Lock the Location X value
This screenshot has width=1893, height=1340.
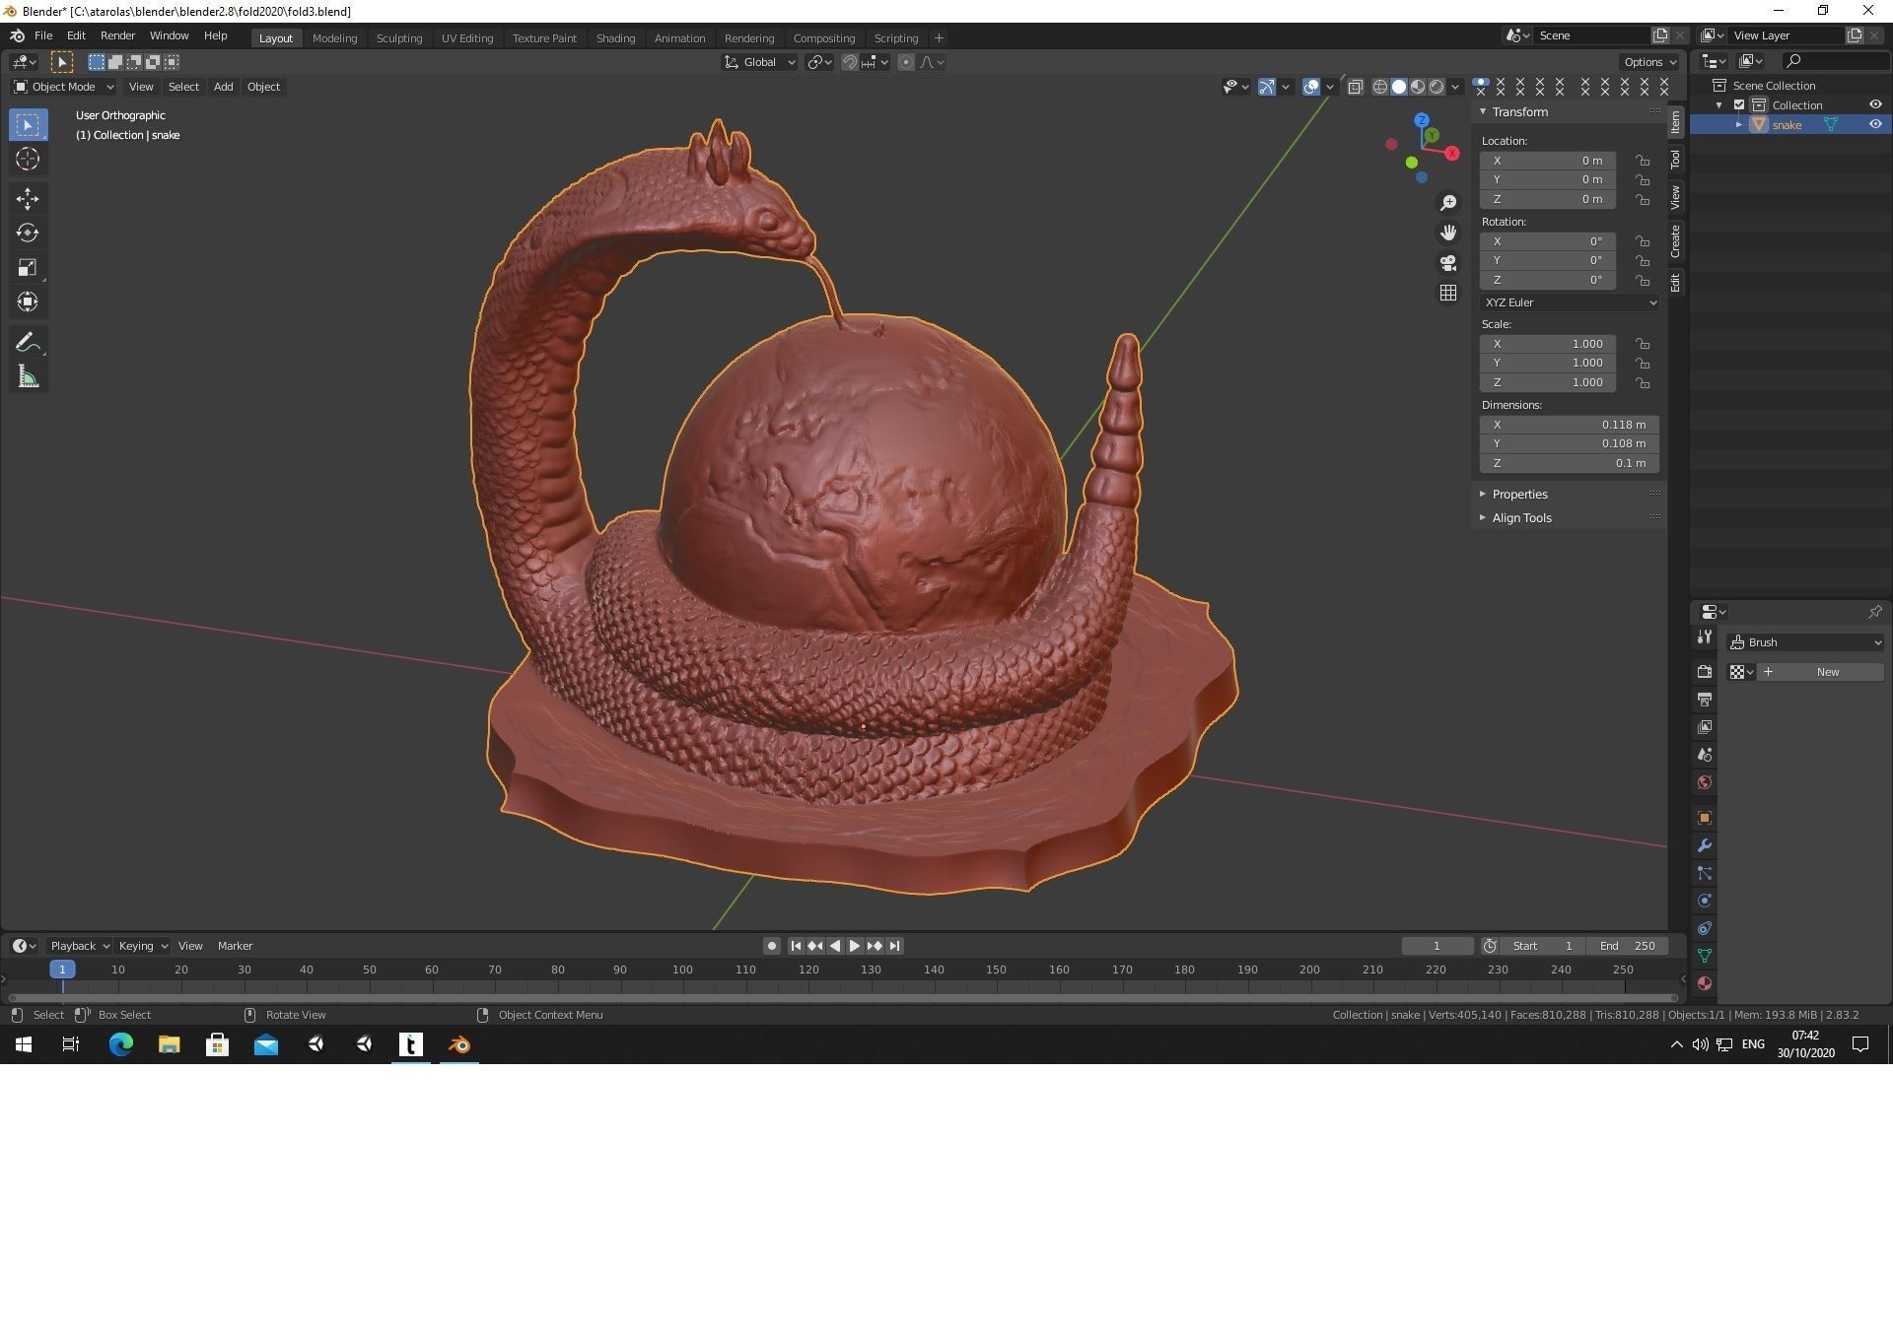click(1643, 161)
